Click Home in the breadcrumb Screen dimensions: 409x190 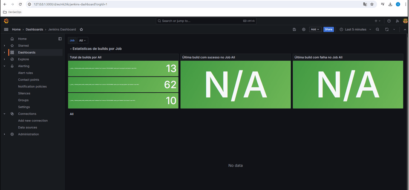(16, 29)
